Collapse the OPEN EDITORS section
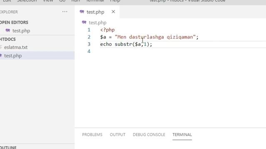This screenshot has height=149, width=266. click(x=14, y=22)
